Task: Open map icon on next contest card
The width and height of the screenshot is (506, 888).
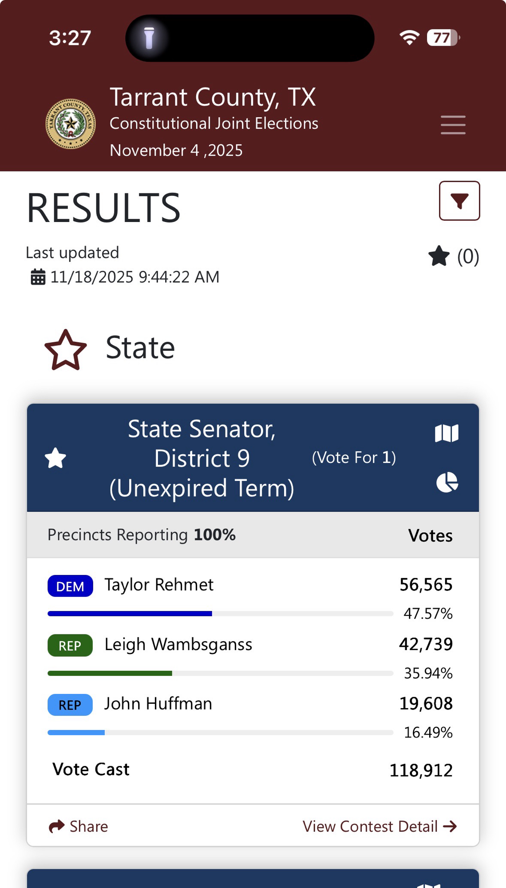Action: (429, 884)
